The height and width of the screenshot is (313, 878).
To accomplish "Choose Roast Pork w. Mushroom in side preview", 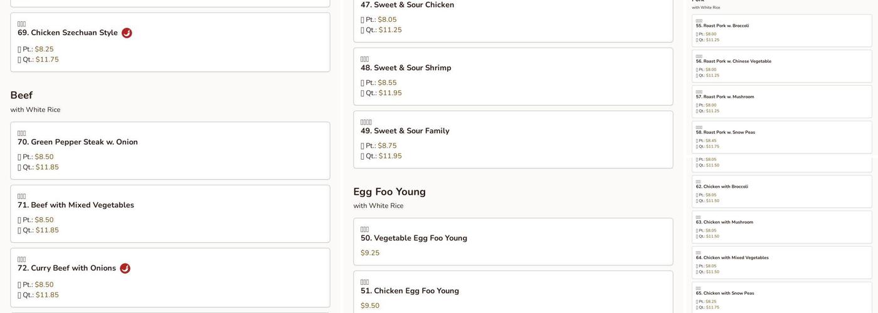I will click(x=725, y=97).
